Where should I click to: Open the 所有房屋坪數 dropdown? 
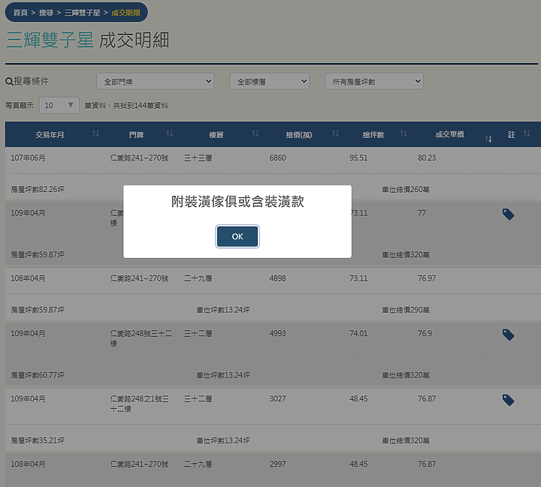click(374, 81)
